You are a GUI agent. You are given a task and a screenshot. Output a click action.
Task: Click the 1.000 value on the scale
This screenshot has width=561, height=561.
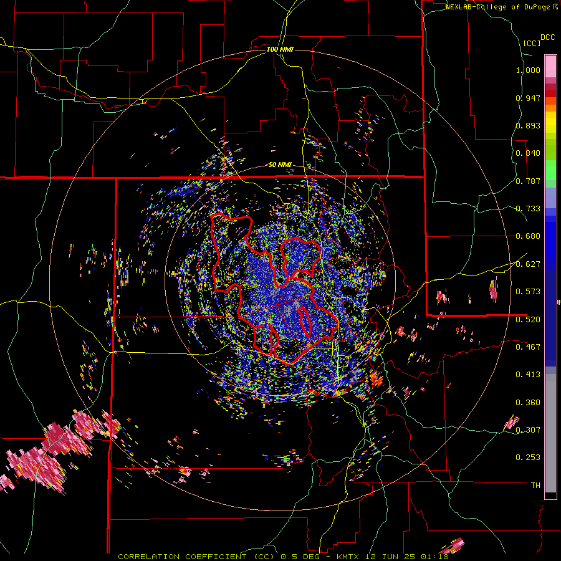528,70
